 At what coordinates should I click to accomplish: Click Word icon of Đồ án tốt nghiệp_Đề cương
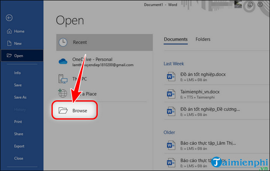pyautogui.click(x=171, y=111)
